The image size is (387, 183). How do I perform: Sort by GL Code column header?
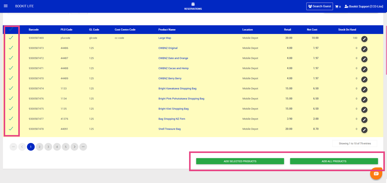pyautogui.click(x=94, y=30)
